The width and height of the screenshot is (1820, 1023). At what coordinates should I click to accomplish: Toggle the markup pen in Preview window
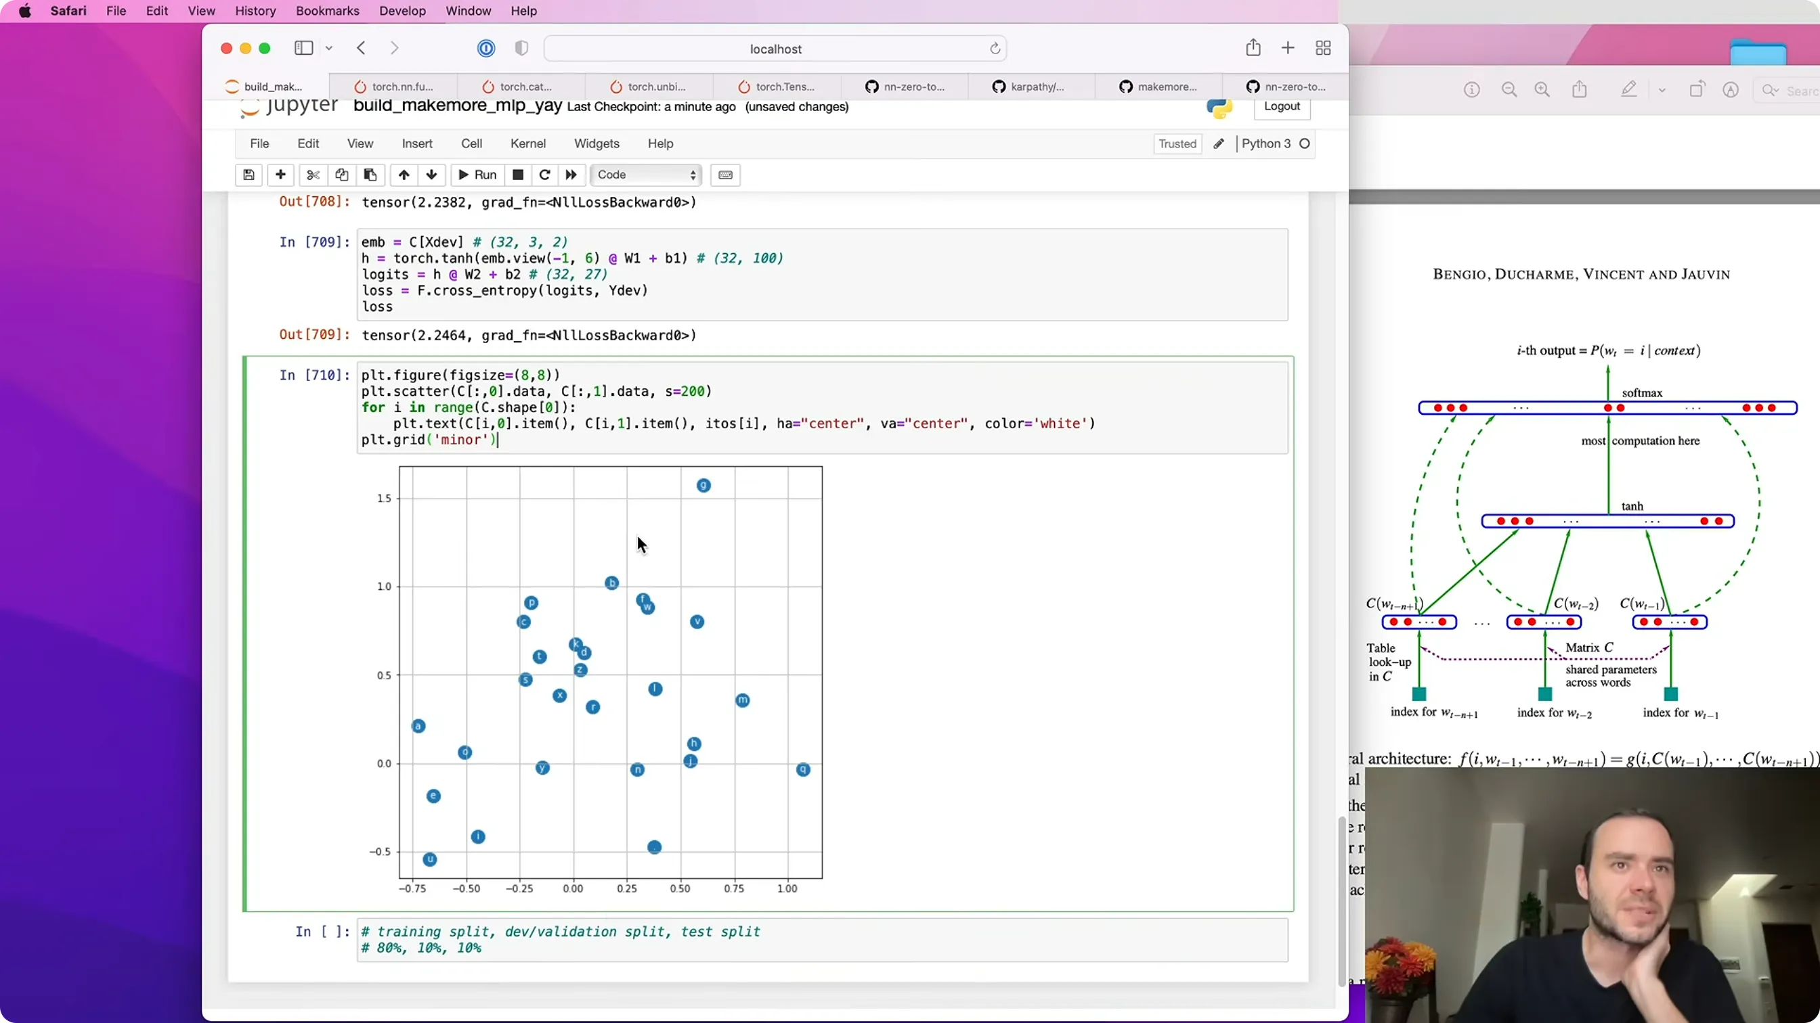1629,90
